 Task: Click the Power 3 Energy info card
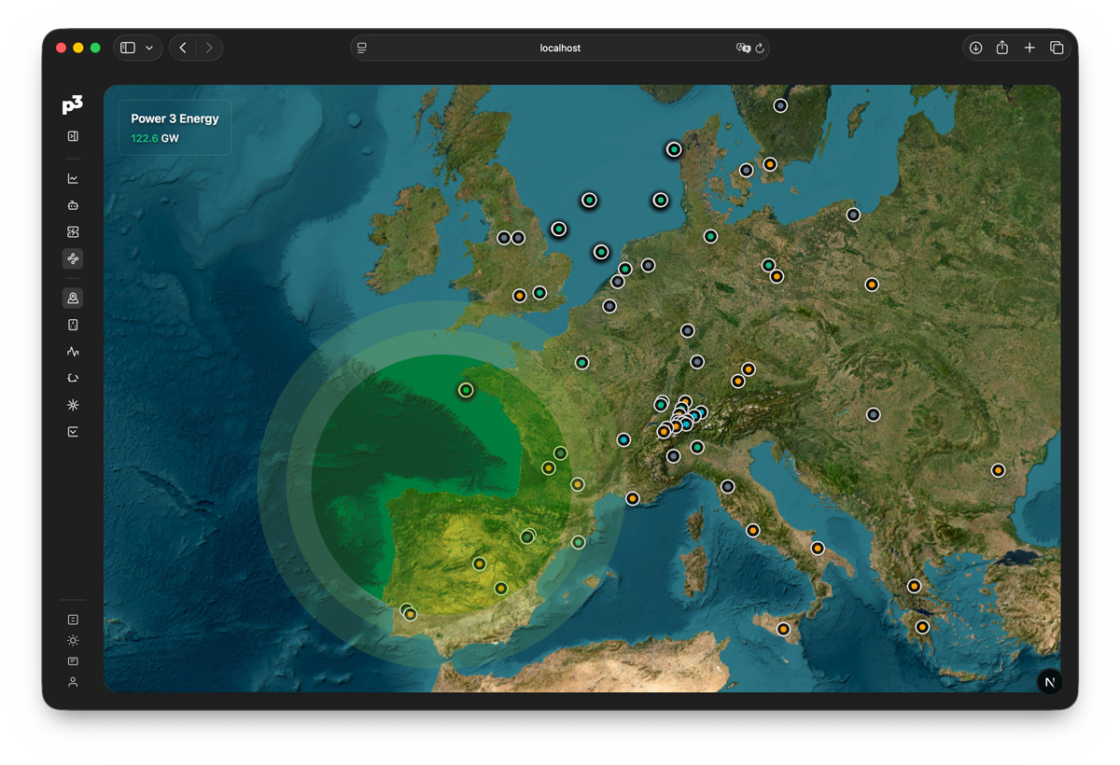pos(175,128)
